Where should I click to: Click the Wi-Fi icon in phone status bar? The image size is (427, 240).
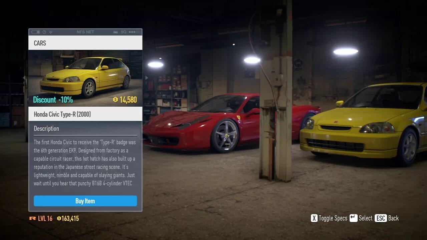coord(51,32)
